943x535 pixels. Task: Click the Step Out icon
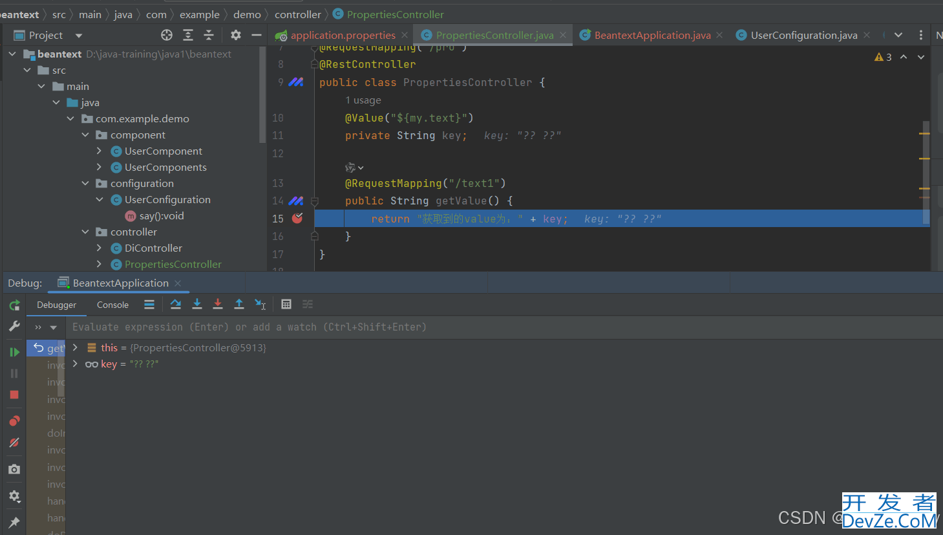point(238,304)
